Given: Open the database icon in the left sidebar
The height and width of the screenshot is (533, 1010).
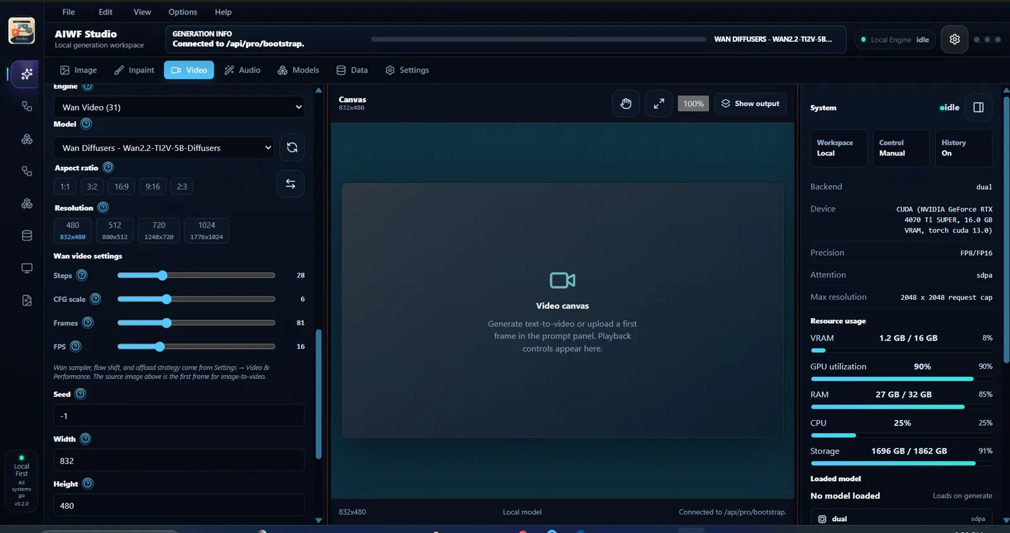Looking at the screenshot, I should coord(27,236).
